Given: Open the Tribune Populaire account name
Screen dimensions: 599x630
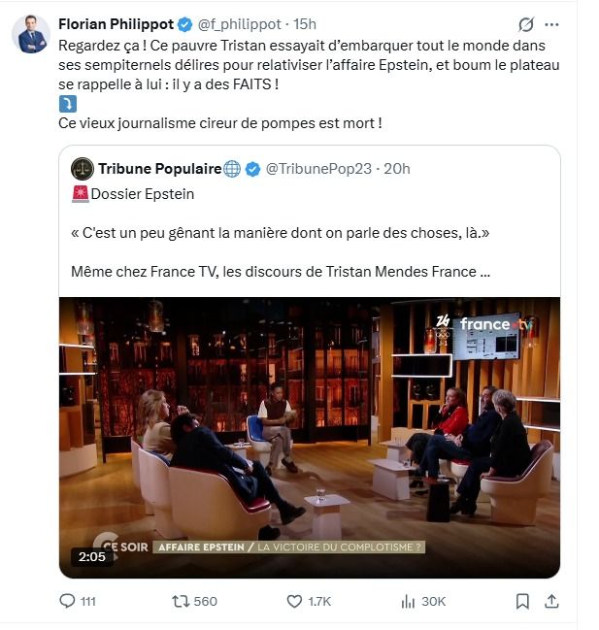Looking at the screenshot, I should [x=160, y=169].
